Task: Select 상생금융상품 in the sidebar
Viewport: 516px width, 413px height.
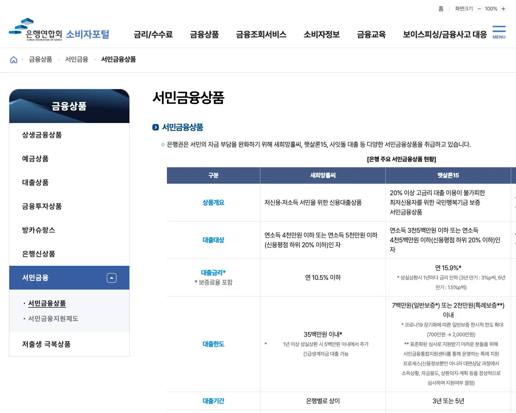Action: click(x=69, y=135)
